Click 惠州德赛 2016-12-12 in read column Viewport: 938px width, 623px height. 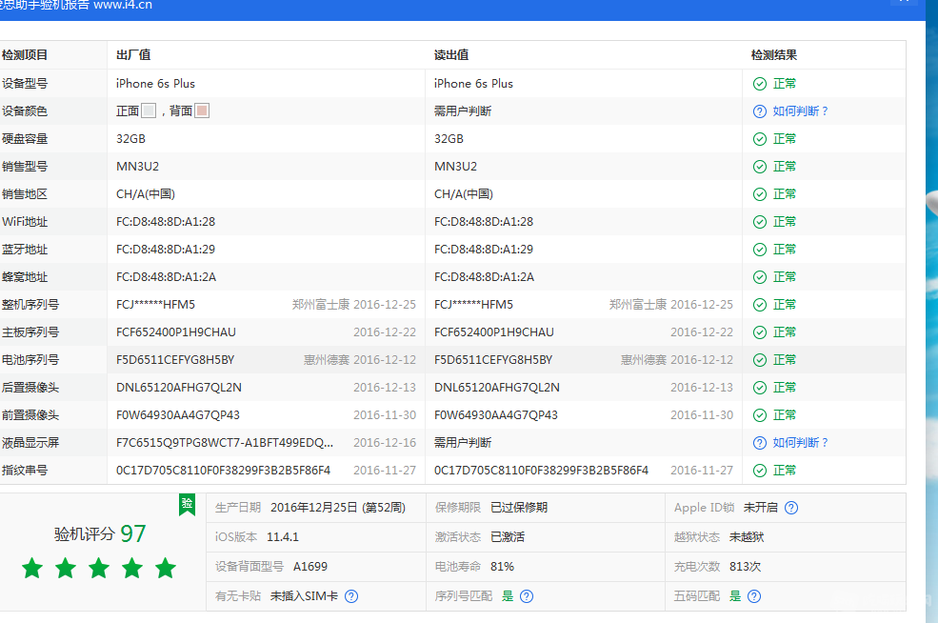(x=676, y=360)
